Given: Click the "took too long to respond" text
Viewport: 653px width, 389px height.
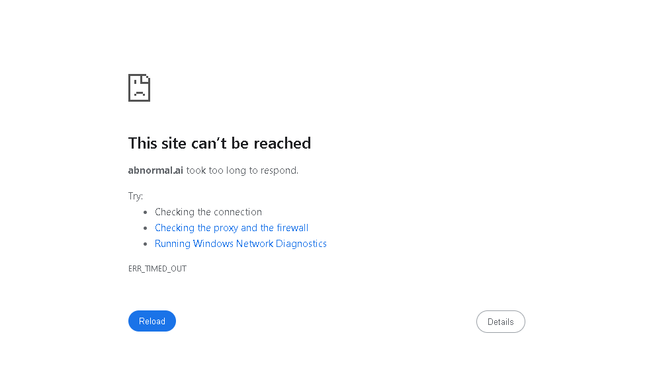Looking at the screenshot, I should (242, 170).
